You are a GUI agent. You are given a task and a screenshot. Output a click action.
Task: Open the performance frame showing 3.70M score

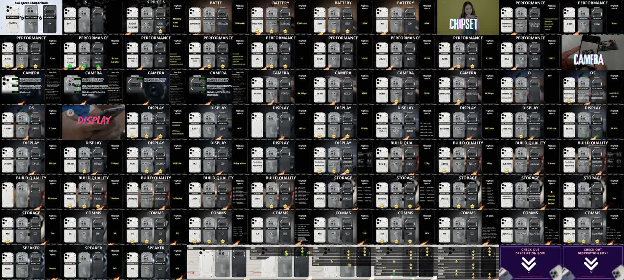click(343, 52)
